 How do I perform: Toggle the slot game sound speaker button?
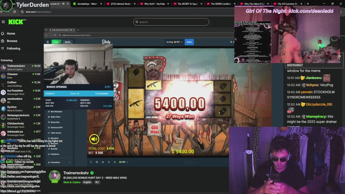[x=94, y=139]
